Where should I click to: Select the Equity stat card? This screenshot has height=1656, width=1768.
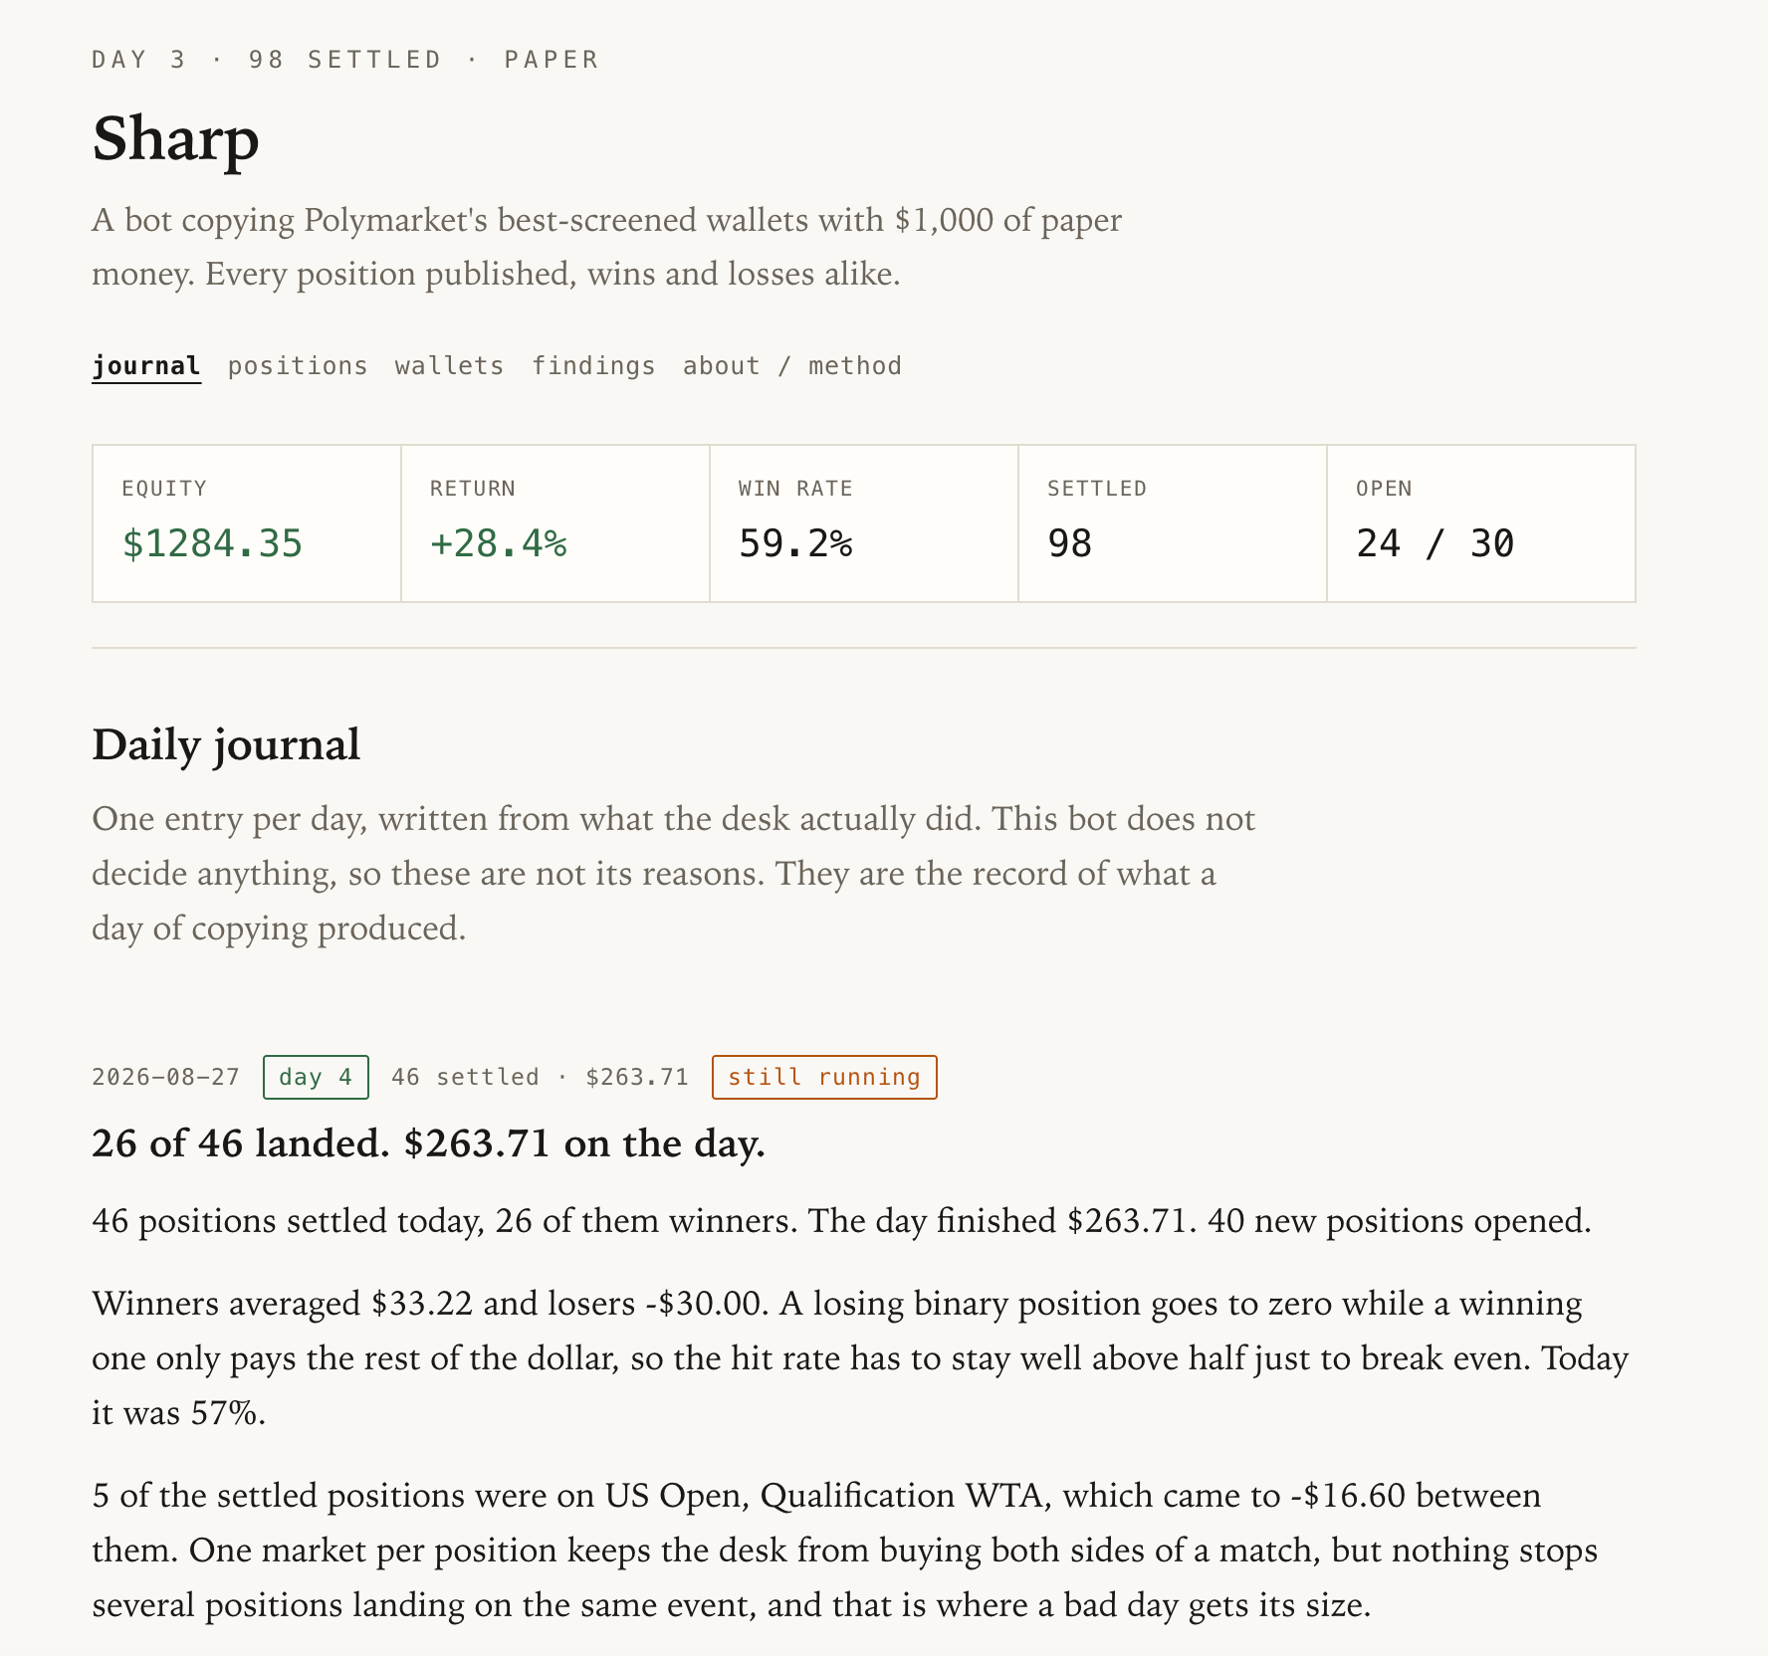[x=247, y=523]
